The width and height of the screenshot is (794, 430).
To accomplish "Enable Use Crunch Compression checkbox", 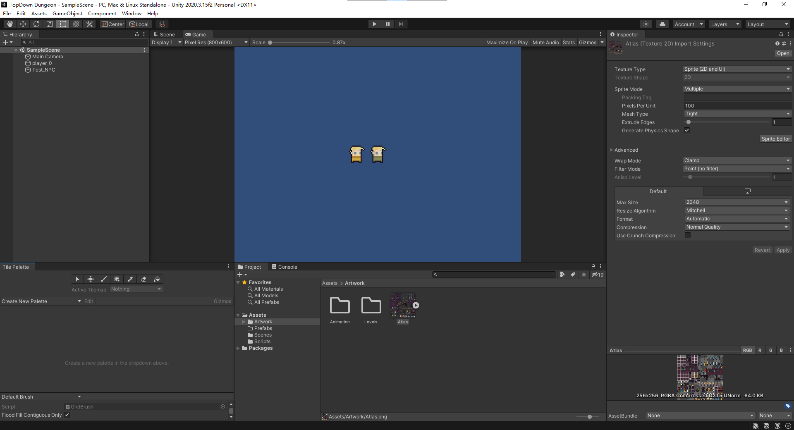I will pyautogui.click(x=688, y=235).
